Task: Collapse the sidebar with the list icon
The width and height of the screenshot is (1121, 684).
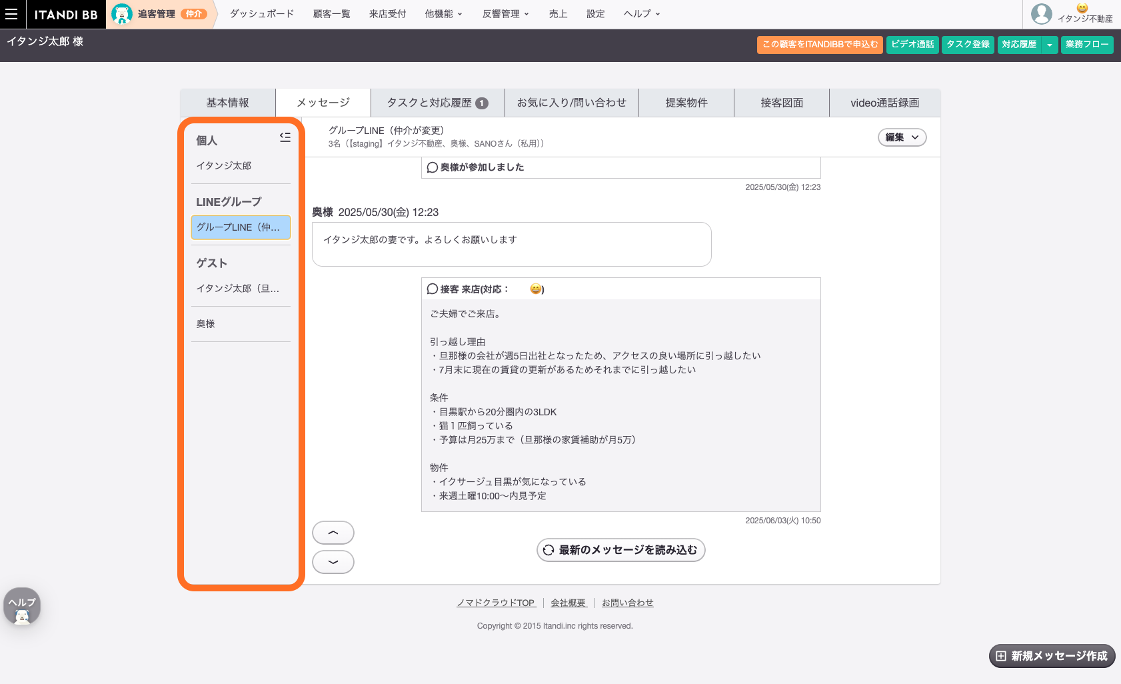Action: coord(285,137)
